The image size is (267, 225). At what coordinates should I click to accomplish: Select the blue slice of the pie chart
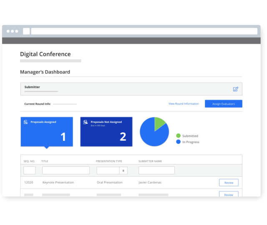[x=152, y=134]
